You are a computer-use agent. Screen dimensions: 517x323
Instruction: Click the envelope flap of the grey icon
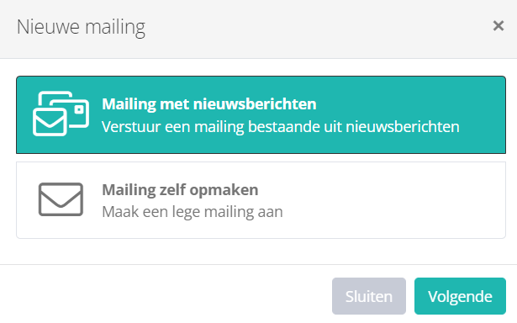[x=61, y=194]
